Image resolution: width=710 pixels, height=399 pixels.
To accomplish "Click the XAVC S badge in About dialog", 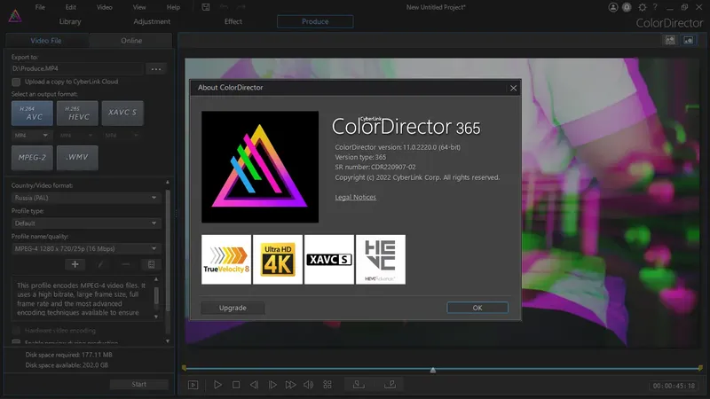I will [329, 260].
